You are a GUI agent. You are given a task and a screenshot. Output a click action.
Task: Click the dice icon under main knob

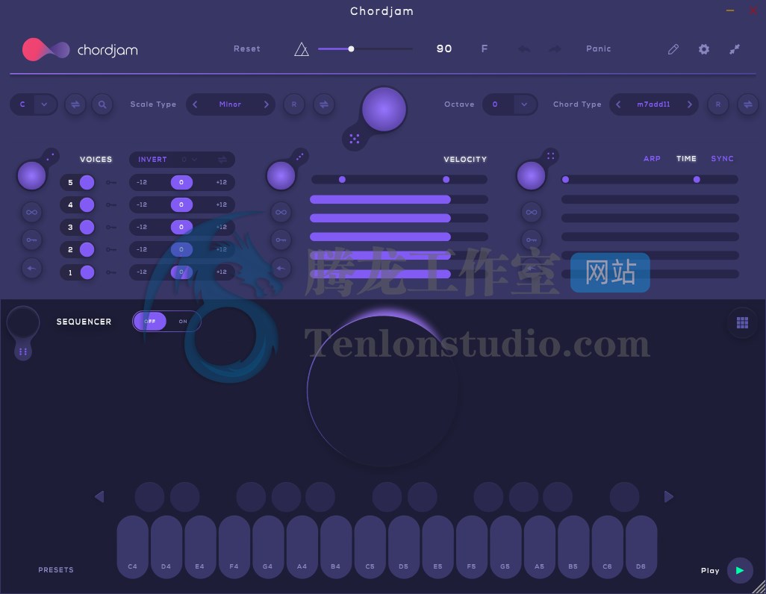click(x=355, y=139)
